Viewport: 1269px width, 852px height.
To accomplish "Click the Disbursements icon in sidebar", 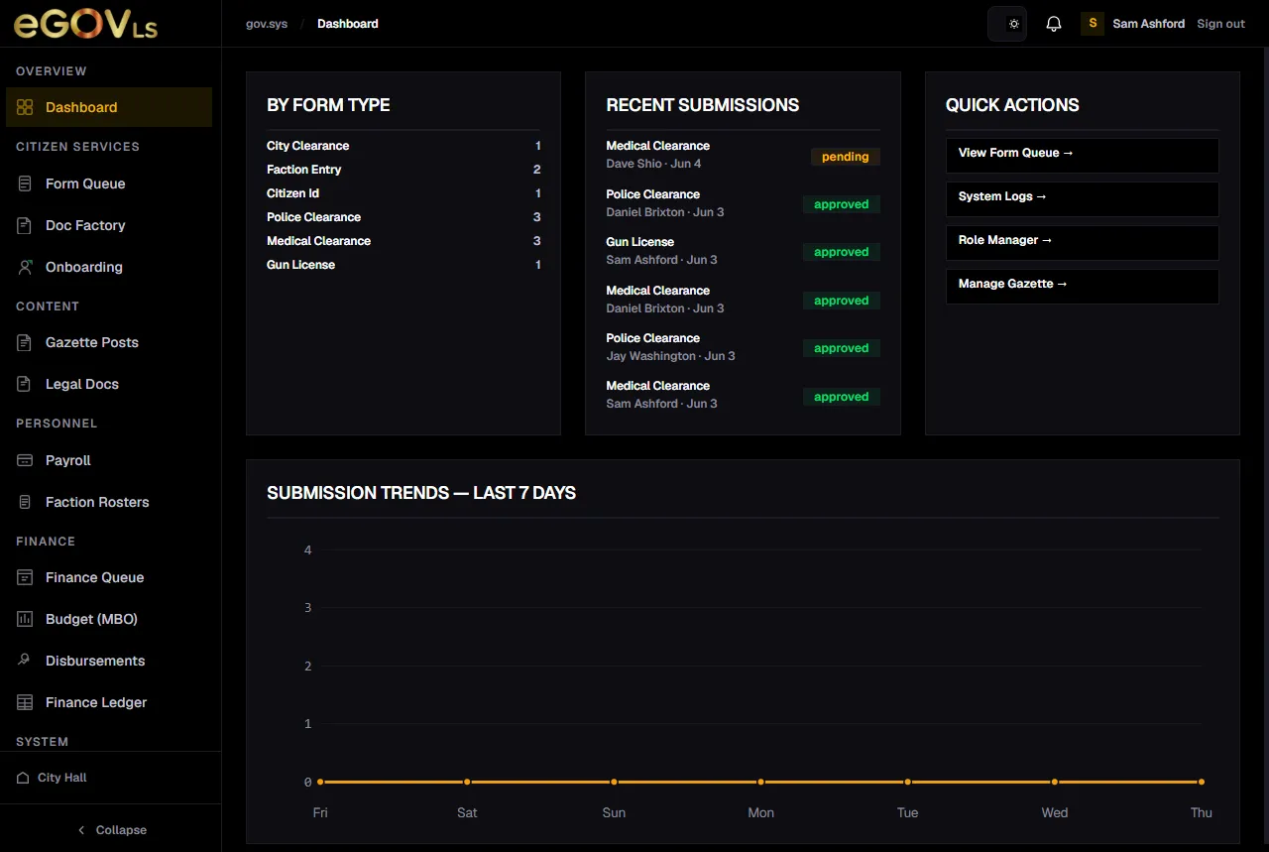I will tap(25, 661).
